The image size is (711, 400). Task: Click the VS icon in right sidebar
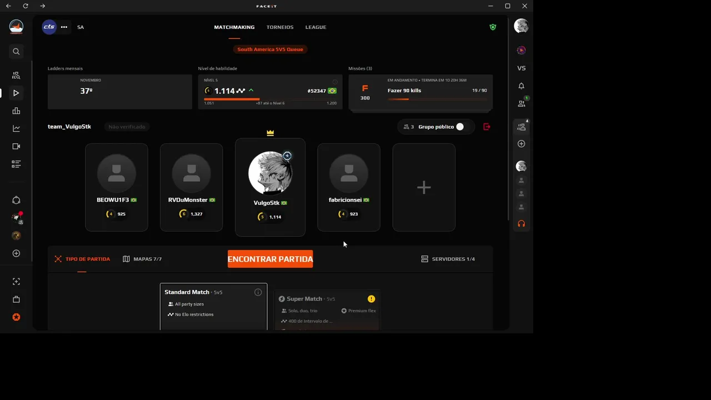[521, 68]
